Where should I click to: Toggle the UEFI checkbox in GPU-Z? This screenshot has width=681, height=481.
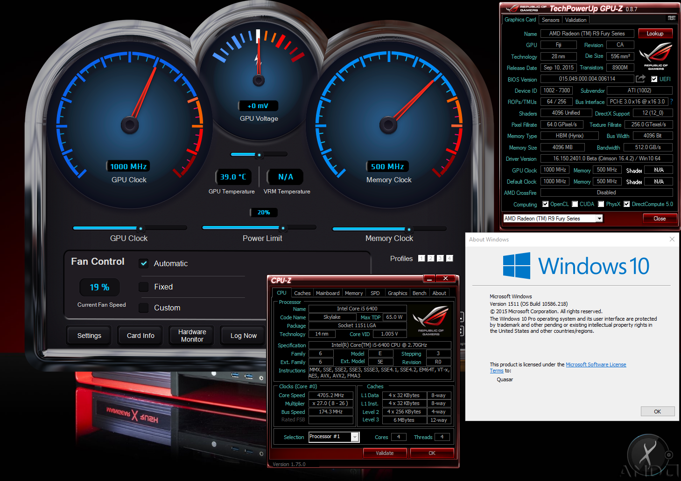tap(654, 79)
